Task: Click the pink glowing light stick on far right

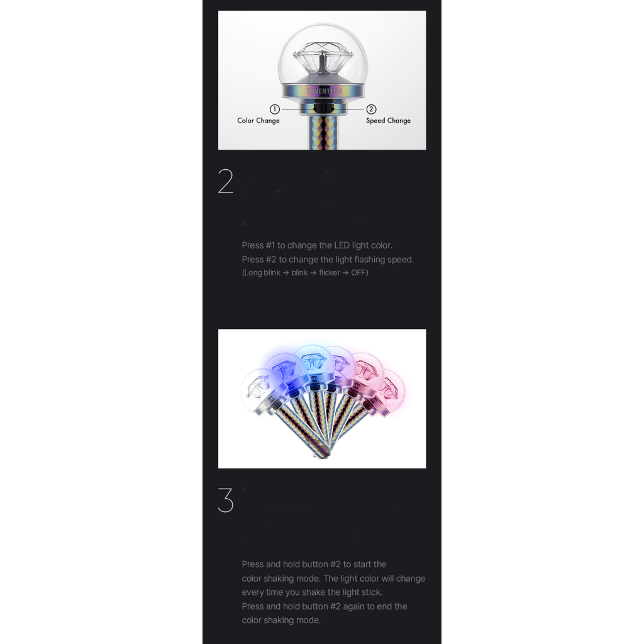Action: pyautogui.click(x=389, y=389)
